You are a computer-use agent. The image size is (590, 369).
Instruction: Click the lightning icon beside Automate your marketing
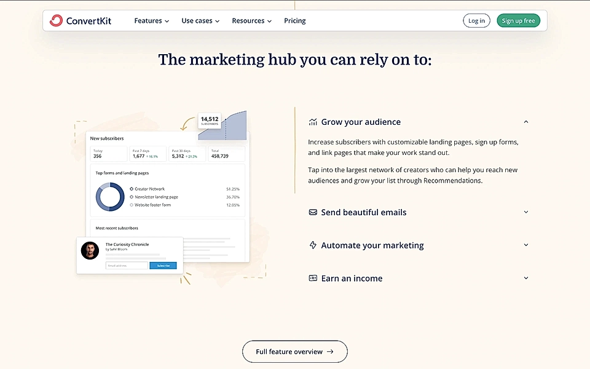tap(313, 245)
